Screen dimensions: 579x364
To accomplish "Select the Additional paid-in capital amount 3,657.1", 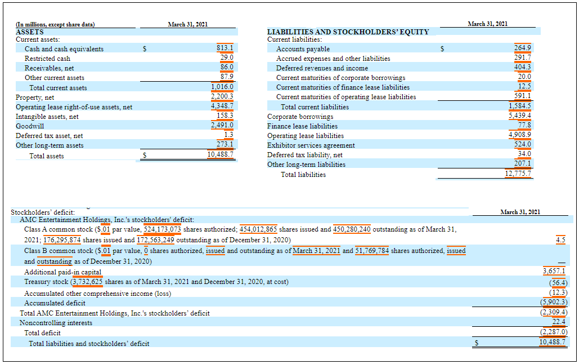I will coord(554,272).
